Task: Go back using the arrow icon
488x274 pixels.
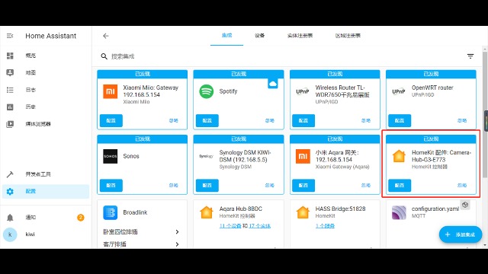Action: 106,36
